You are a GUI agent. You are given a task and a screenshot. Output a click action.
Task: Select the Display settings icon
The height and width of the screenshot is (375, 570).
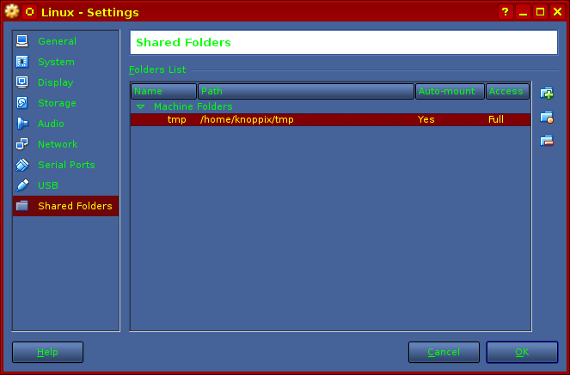(22, 82)
